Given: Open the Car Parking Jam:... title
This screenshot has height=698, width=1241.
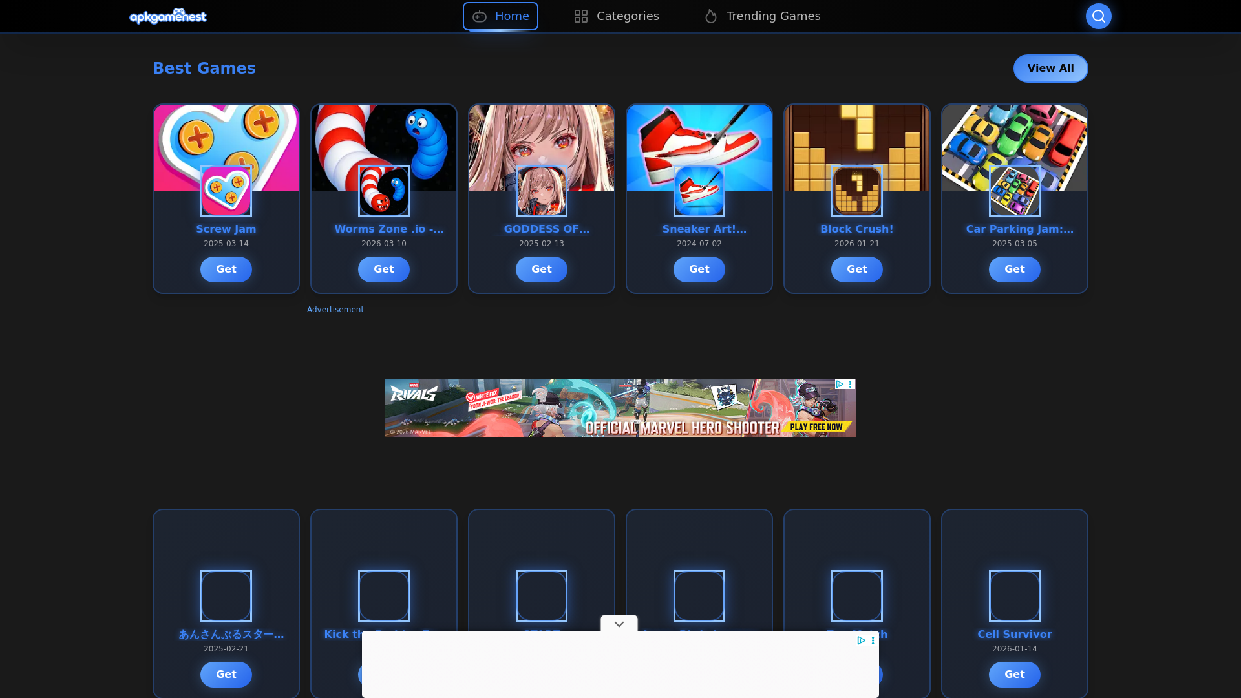Looking at the screenshot, I should click(x=1020, y=229).
